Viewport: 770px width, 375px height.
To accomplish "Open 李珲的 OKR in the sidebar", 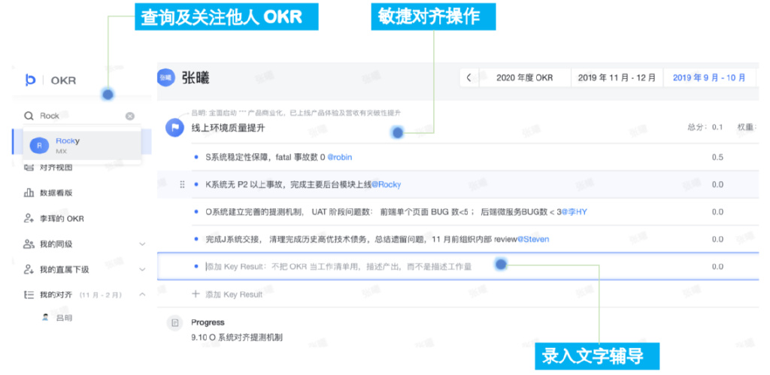I will [x=62, y=219].
